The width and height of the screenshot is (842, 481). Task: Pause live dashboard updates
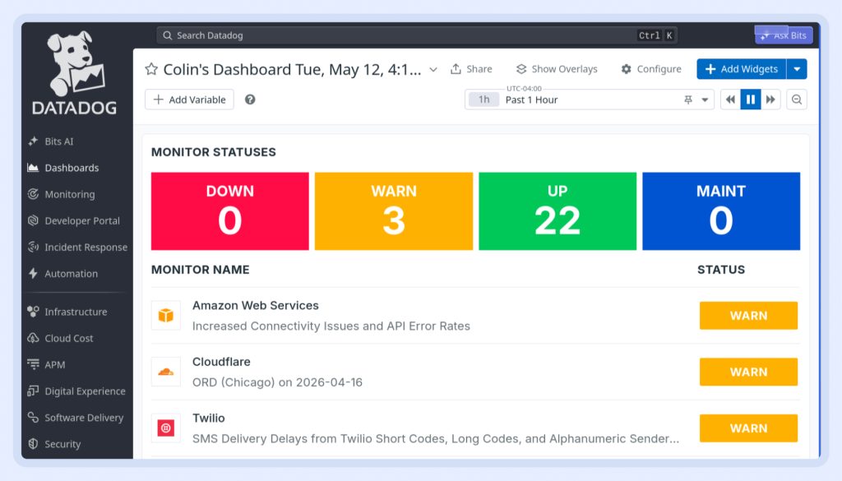(751, 99)
